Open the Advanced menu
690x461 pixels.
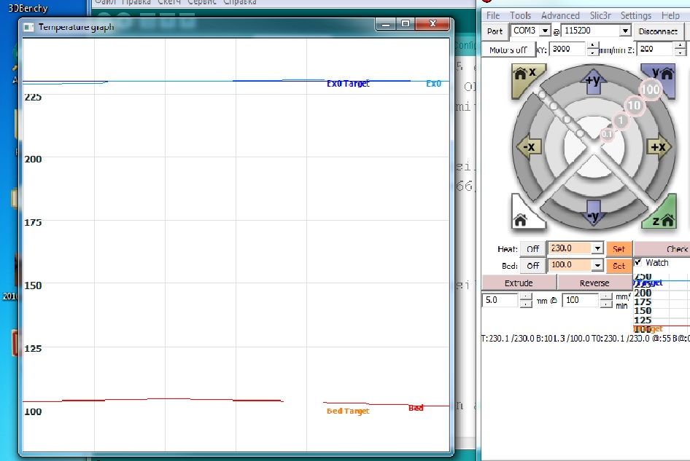tap(560, 15)
